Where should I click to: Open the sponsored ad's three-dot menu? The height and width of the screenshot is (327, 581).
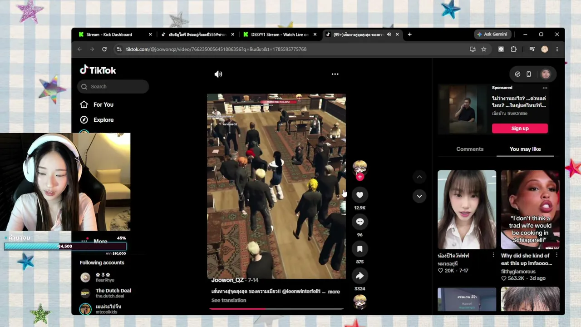point(545,88)
